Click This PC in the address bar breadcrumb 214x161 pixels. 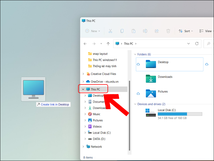click(x=129, y=43)
